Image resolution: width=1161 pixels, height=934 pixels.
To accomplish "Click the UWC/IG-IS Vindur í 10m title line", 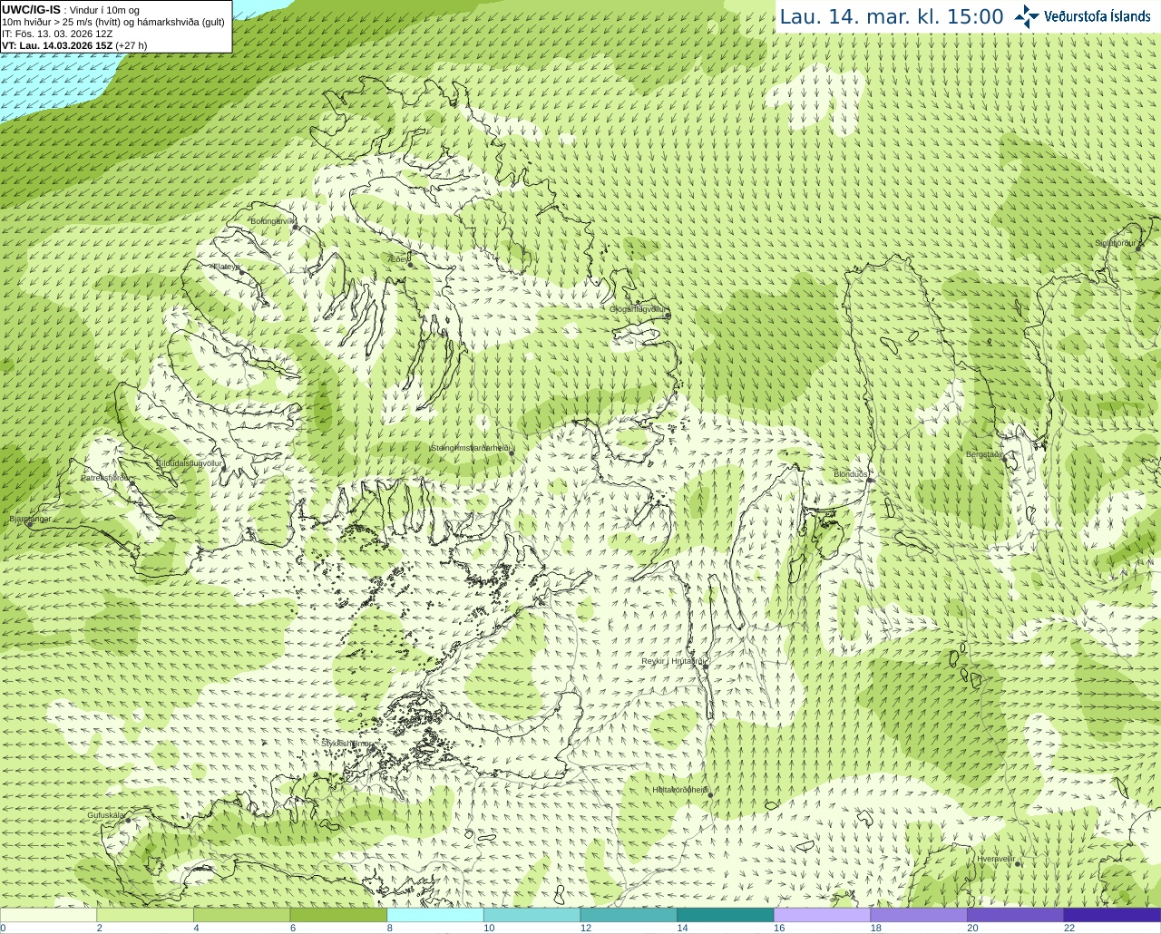I will (x=70, y=10).
